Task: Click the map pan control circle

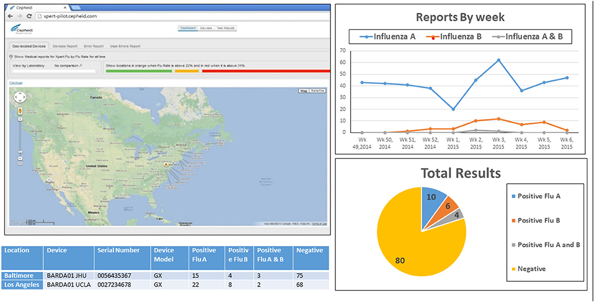Action: [x=20, y=98]
